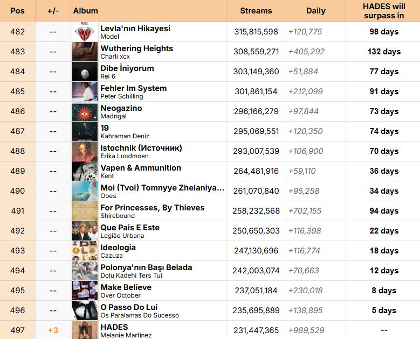Click artist name Erika Lundmoen

pyautogui.click(x=125, y=156)
